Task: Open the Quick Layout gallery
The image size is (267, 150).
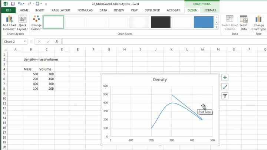Action: click(x=23, y=23)
